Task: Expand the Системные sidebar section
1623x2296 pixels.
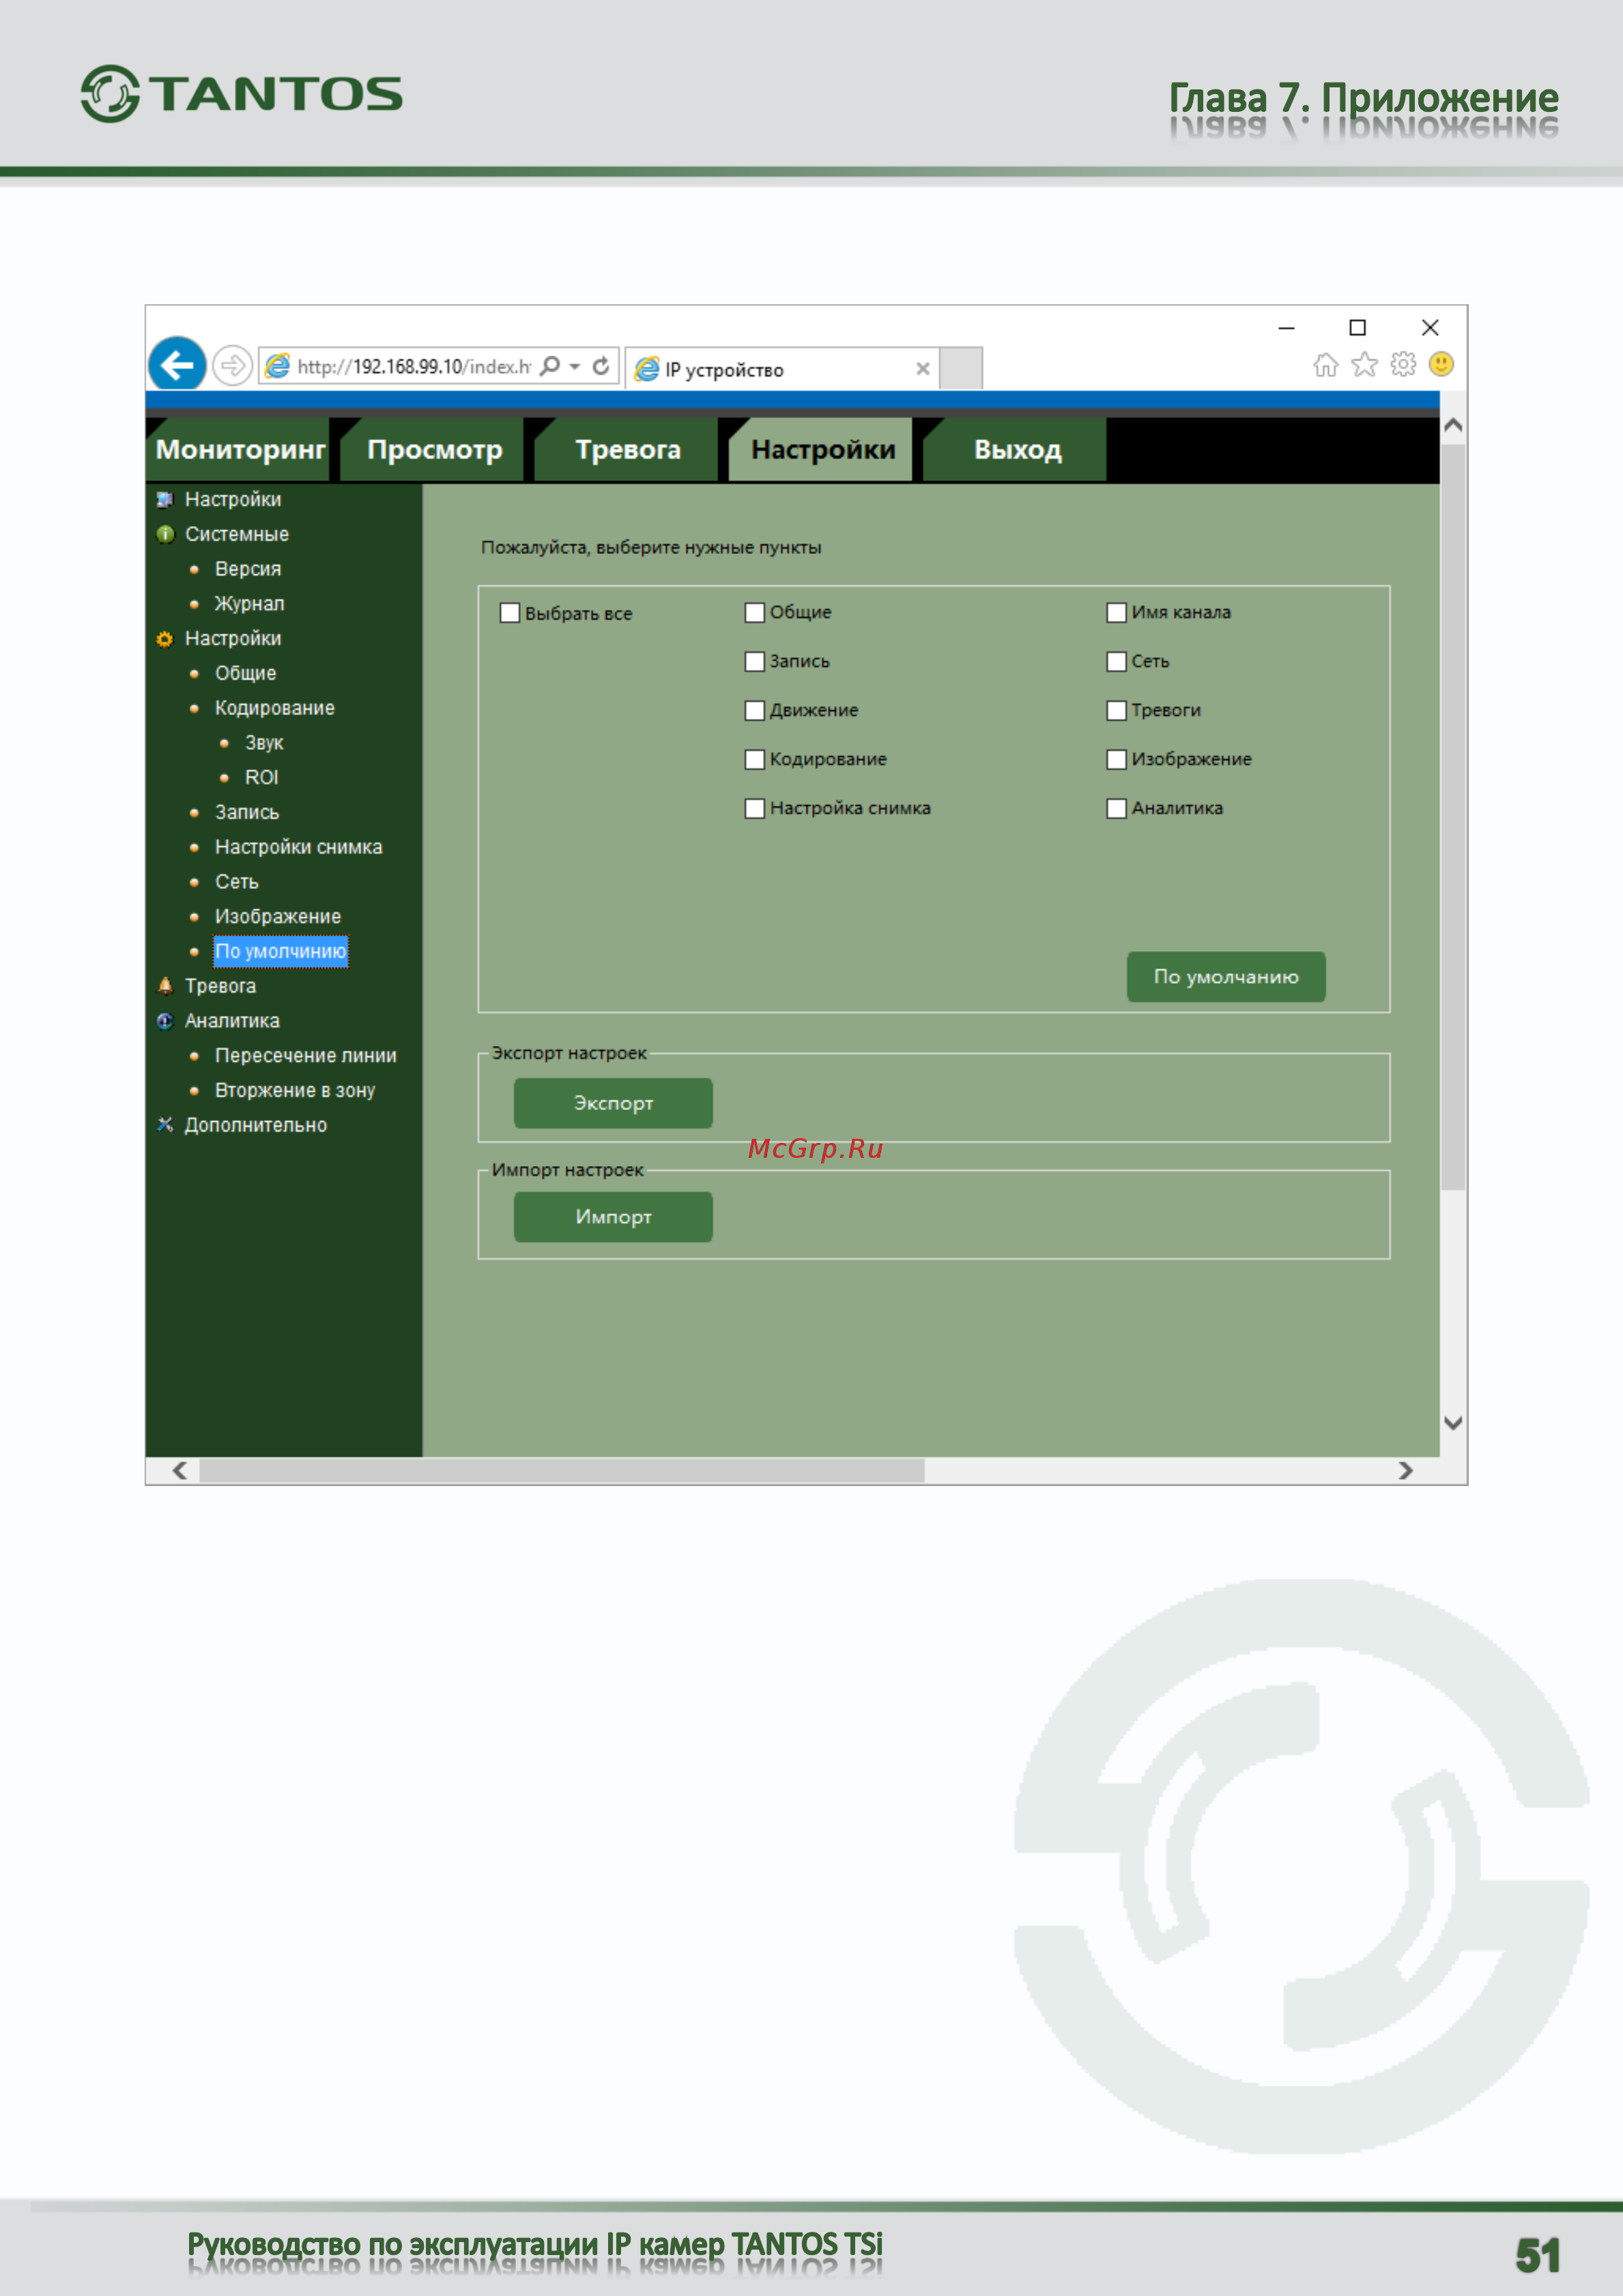Action: pyautogui.click(x=236, y=534)
